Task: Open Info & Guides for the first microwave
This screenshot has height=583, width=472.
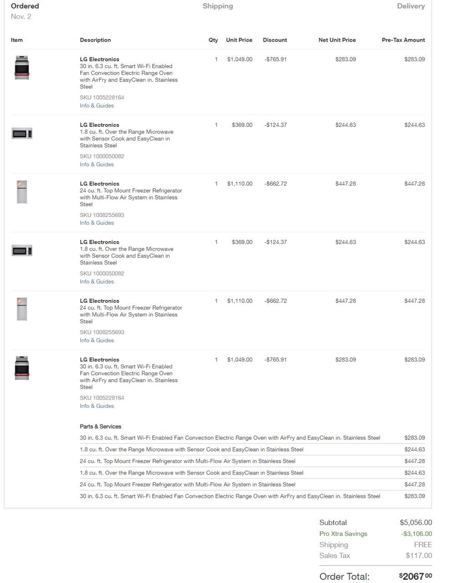Action: coord(97,165)
